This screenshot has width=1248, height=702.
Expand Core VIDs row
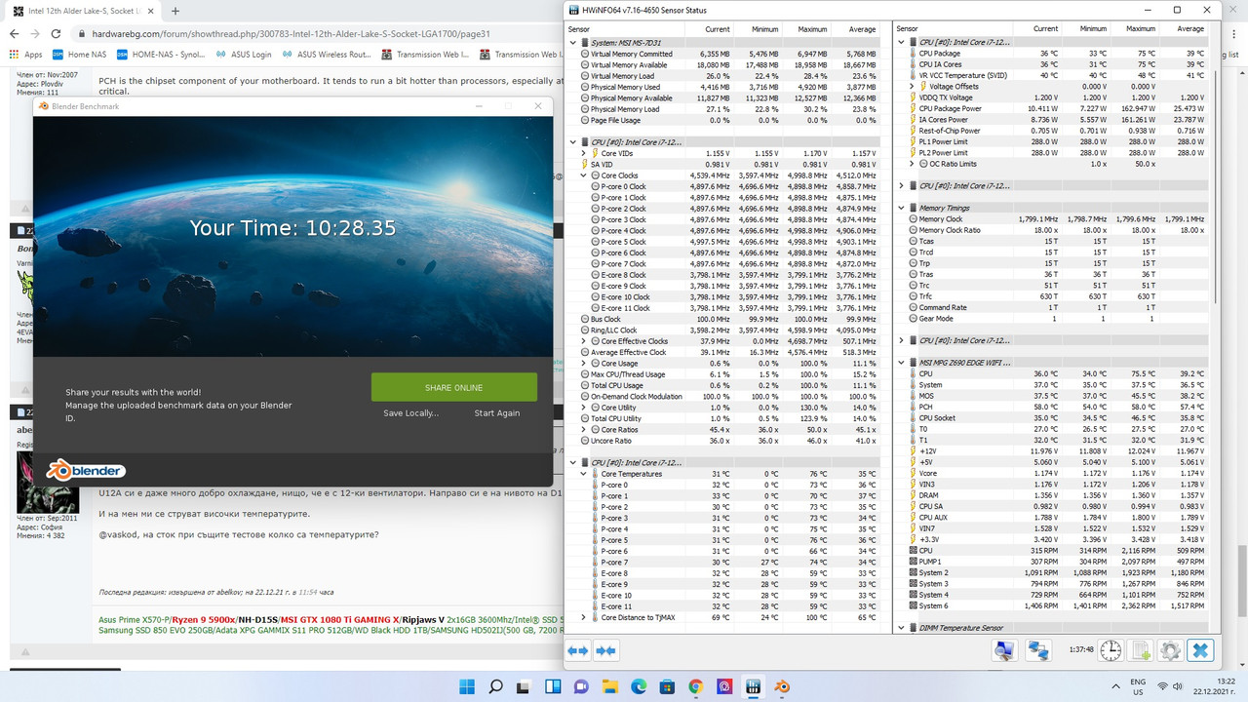tap(584, 153)
